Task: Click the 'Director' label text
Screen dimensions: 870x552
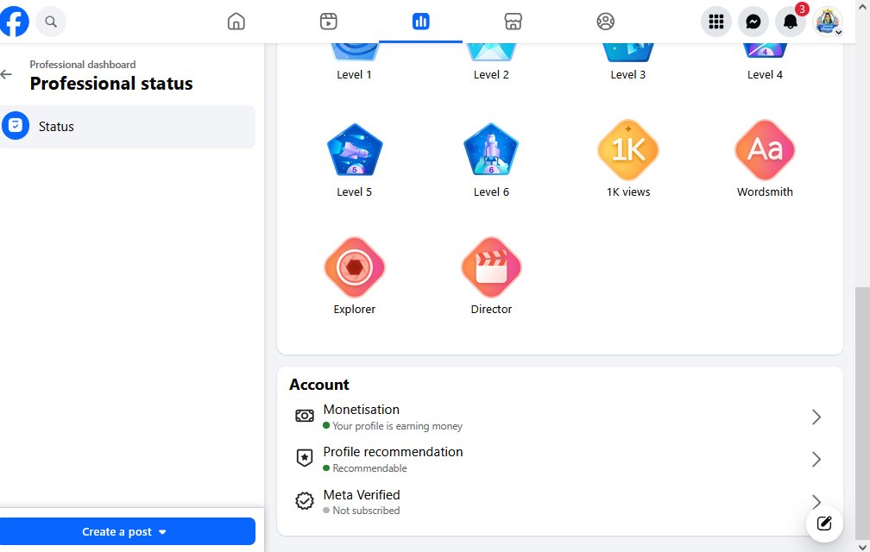Action: (491, 310)
